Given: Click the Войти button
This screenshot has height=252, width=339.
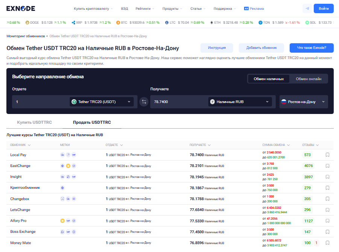Looking at the screenshot, I should pos(324,8).
